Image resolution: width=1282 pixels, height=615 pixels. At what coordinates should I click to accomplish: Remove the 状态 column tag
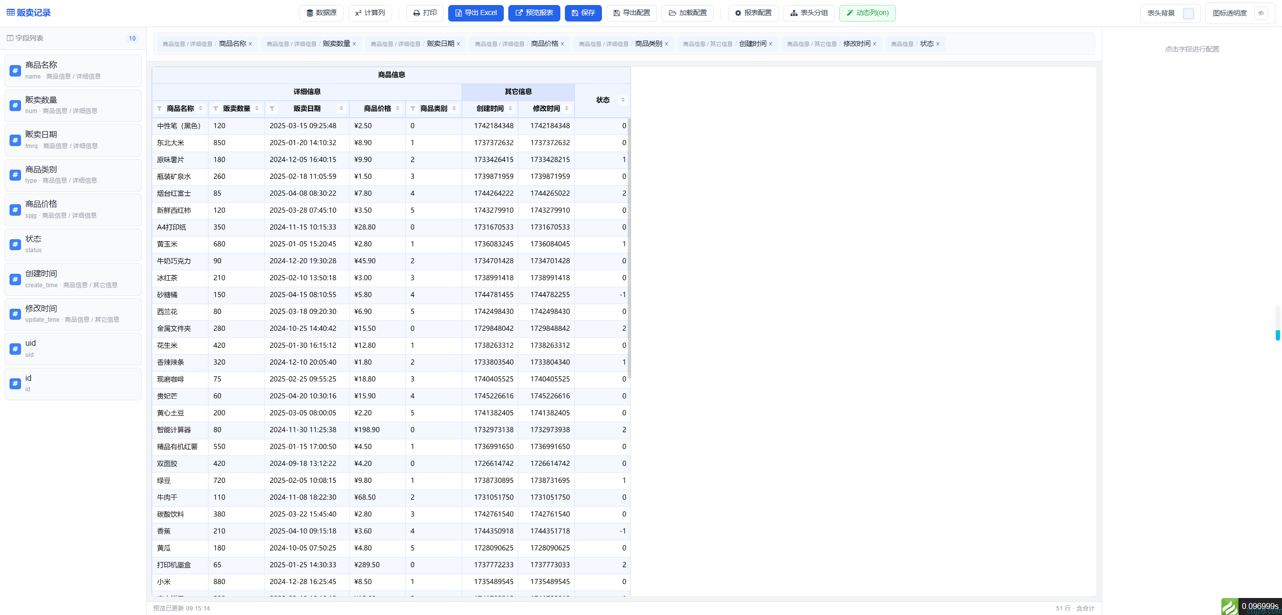938,44
